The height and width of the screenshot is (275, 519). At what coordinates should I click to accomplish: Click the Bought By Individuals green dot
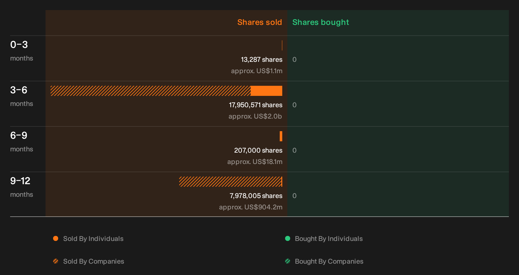click(x=288, y=238)
